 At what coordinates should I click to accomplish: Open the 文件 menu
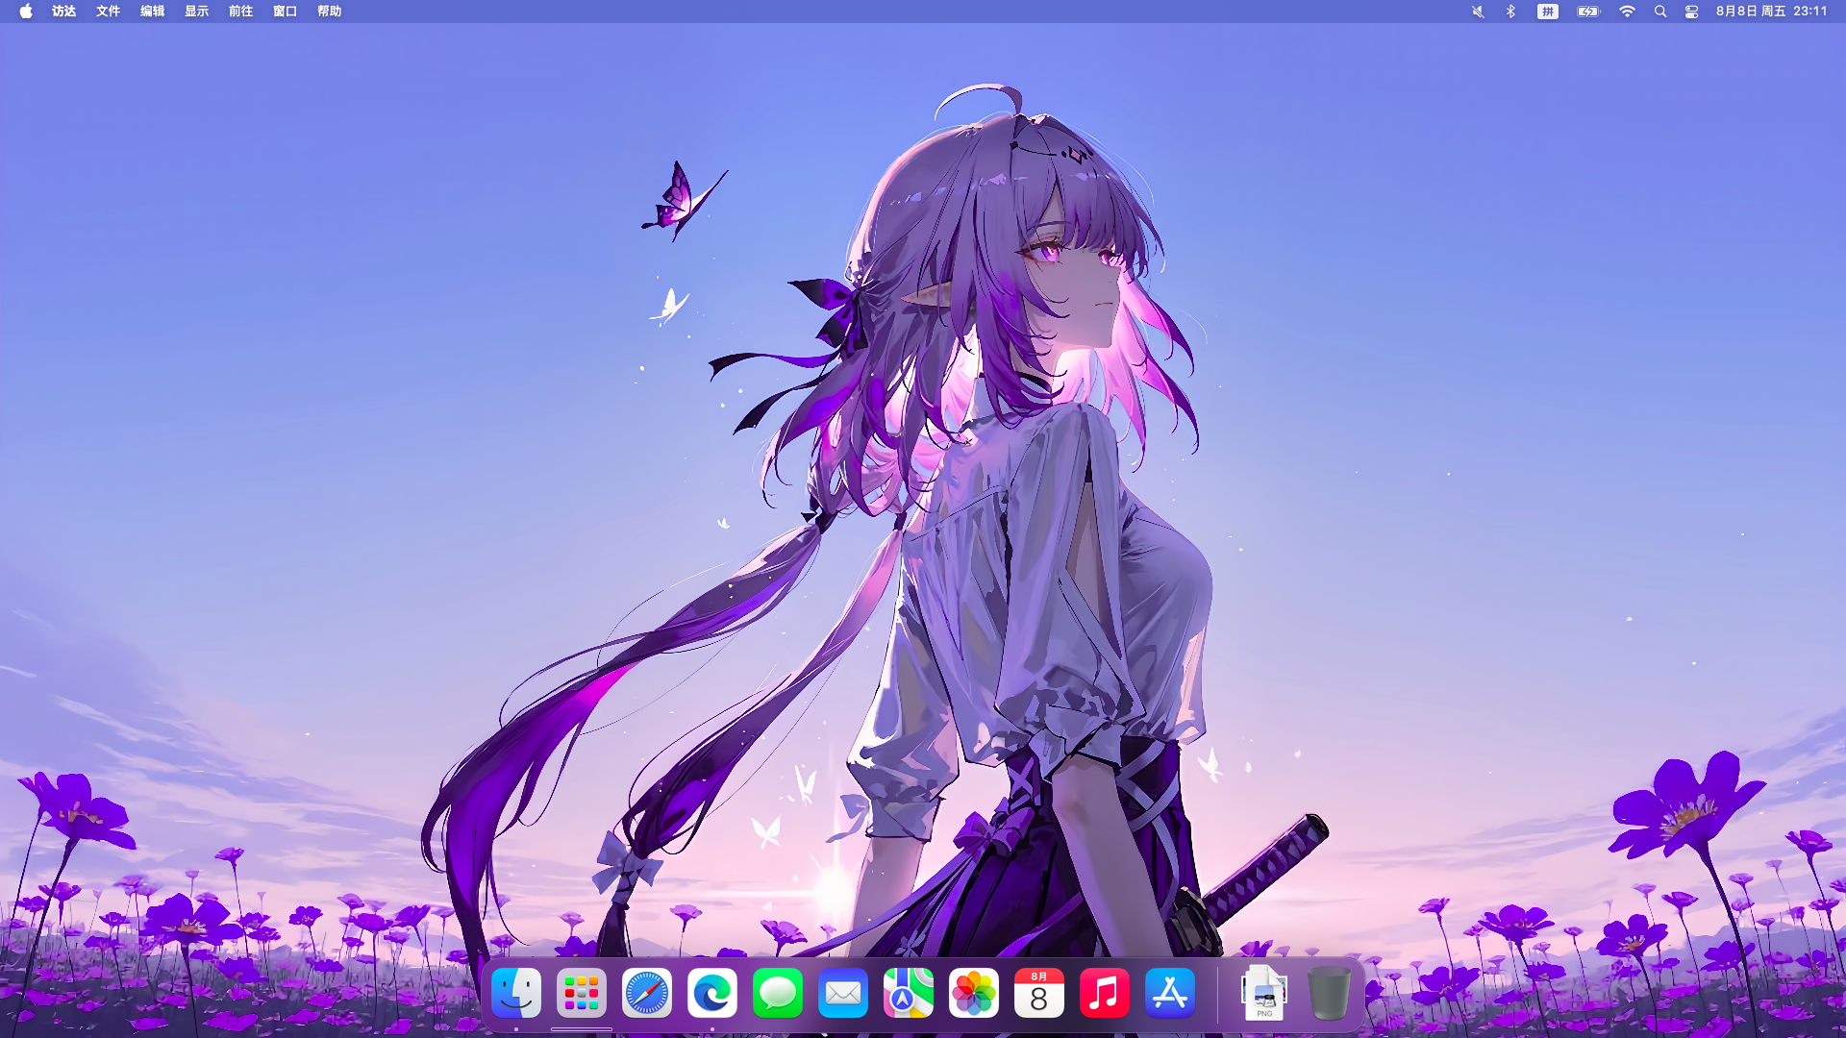click(x=109, y=12)
